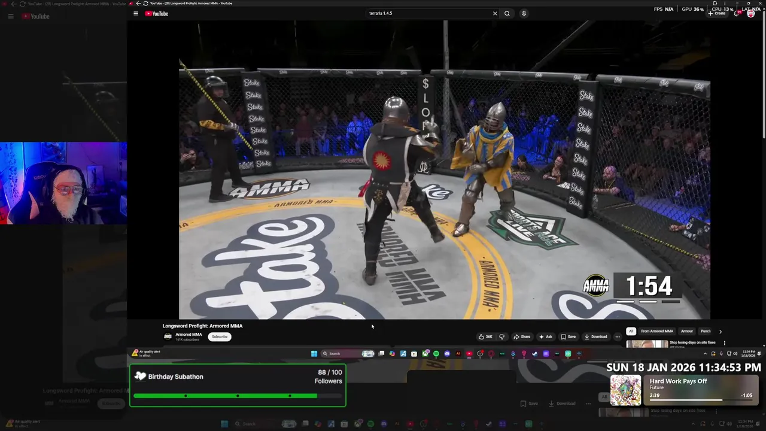Open the Xbox app in the taskbar

pos(425,353)
